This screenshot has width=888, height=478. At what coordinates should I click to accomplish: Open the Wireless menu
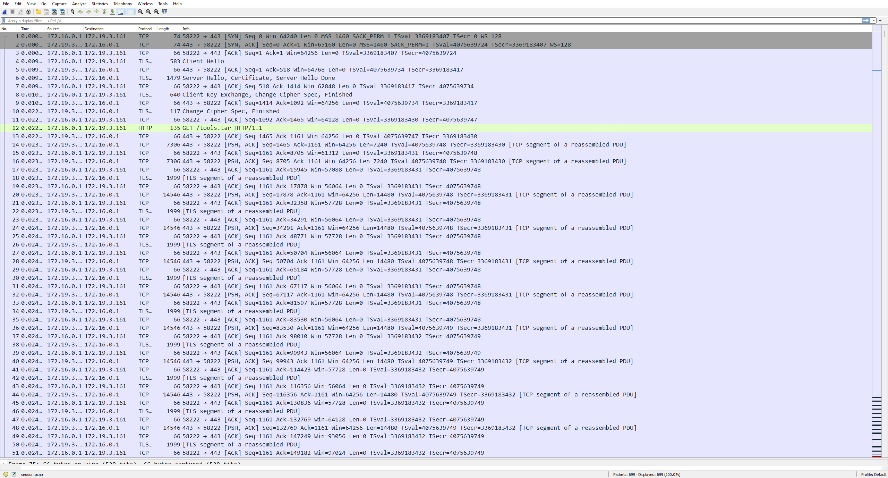point(145,4)
